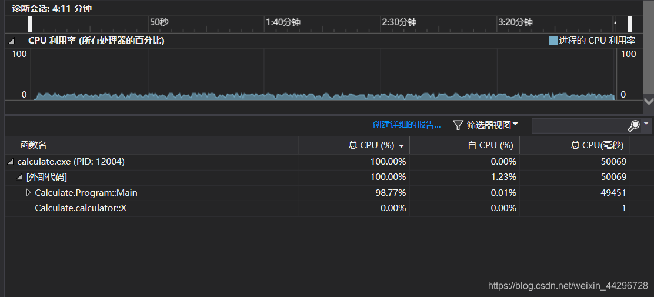Click the 2:30分钟 timeline ruler mark
This screenshot has width=654, height=297.
[x=399, y=22]
